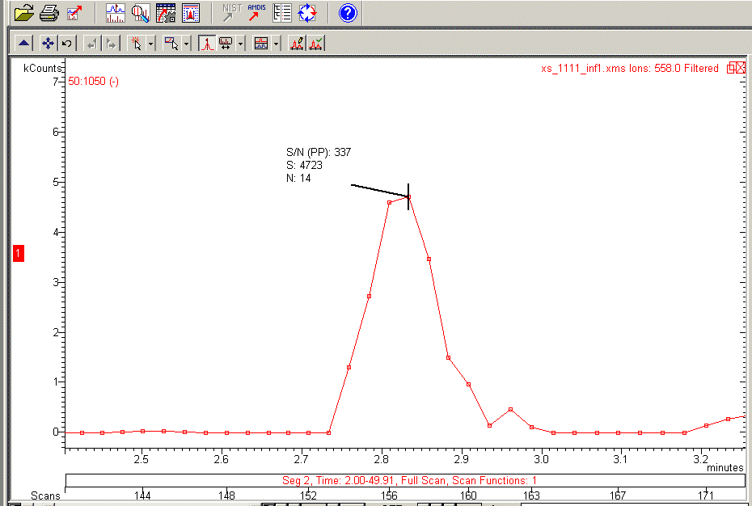Select the rectangle zoom pointer tool

[171, 44]
